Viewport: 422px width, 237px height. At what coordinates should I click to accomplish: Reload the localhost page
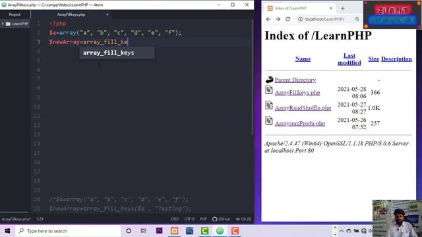[x=288, y=19]
